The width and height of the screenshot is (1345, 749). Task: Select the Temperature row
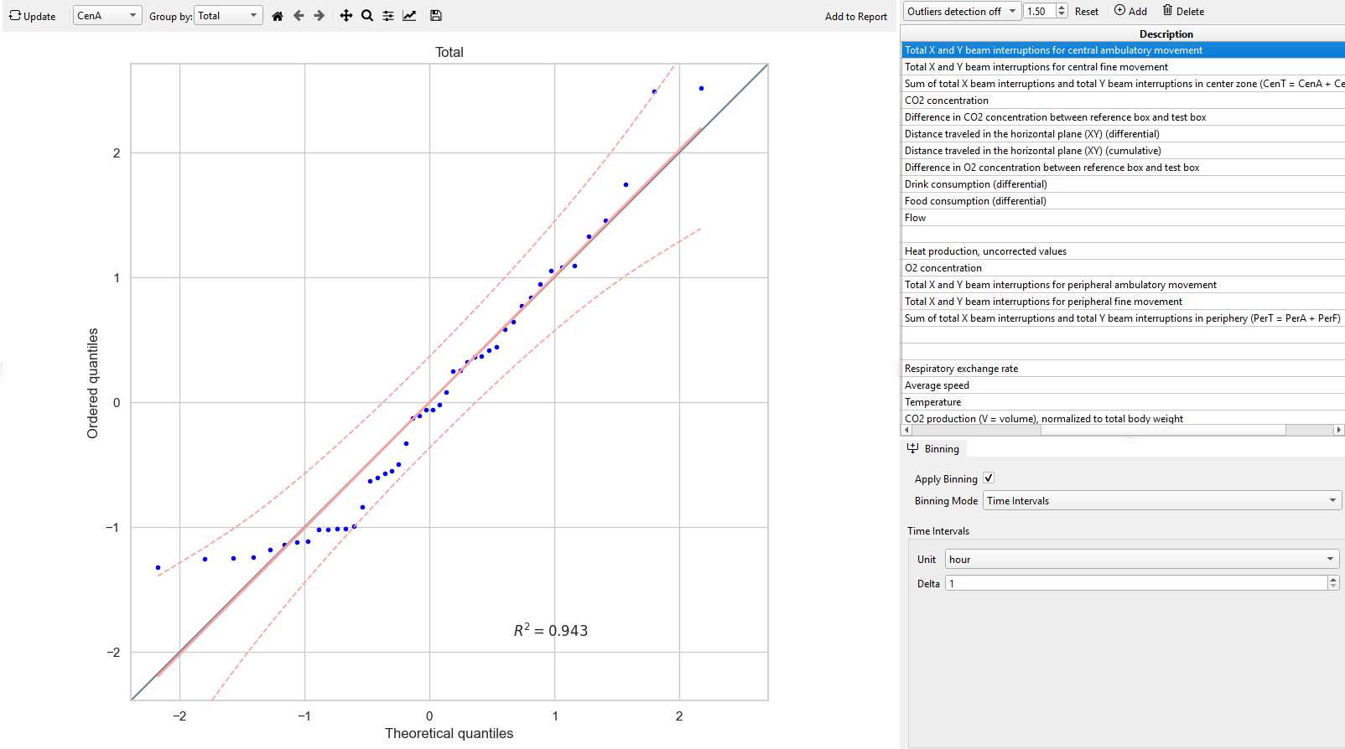pyautogui.click(x=1123, y=402)
